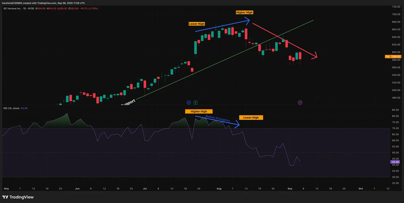Viewport: 404px width, 203px height.
Task: Click the earnings 'E' event marker
Action: click(195, 103)
